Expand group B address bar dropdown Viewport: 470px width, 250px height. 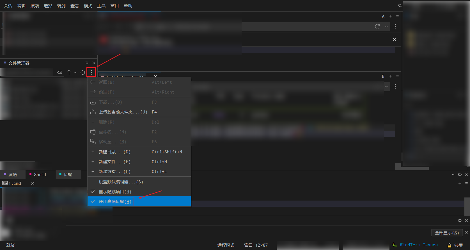coord(386,87)
